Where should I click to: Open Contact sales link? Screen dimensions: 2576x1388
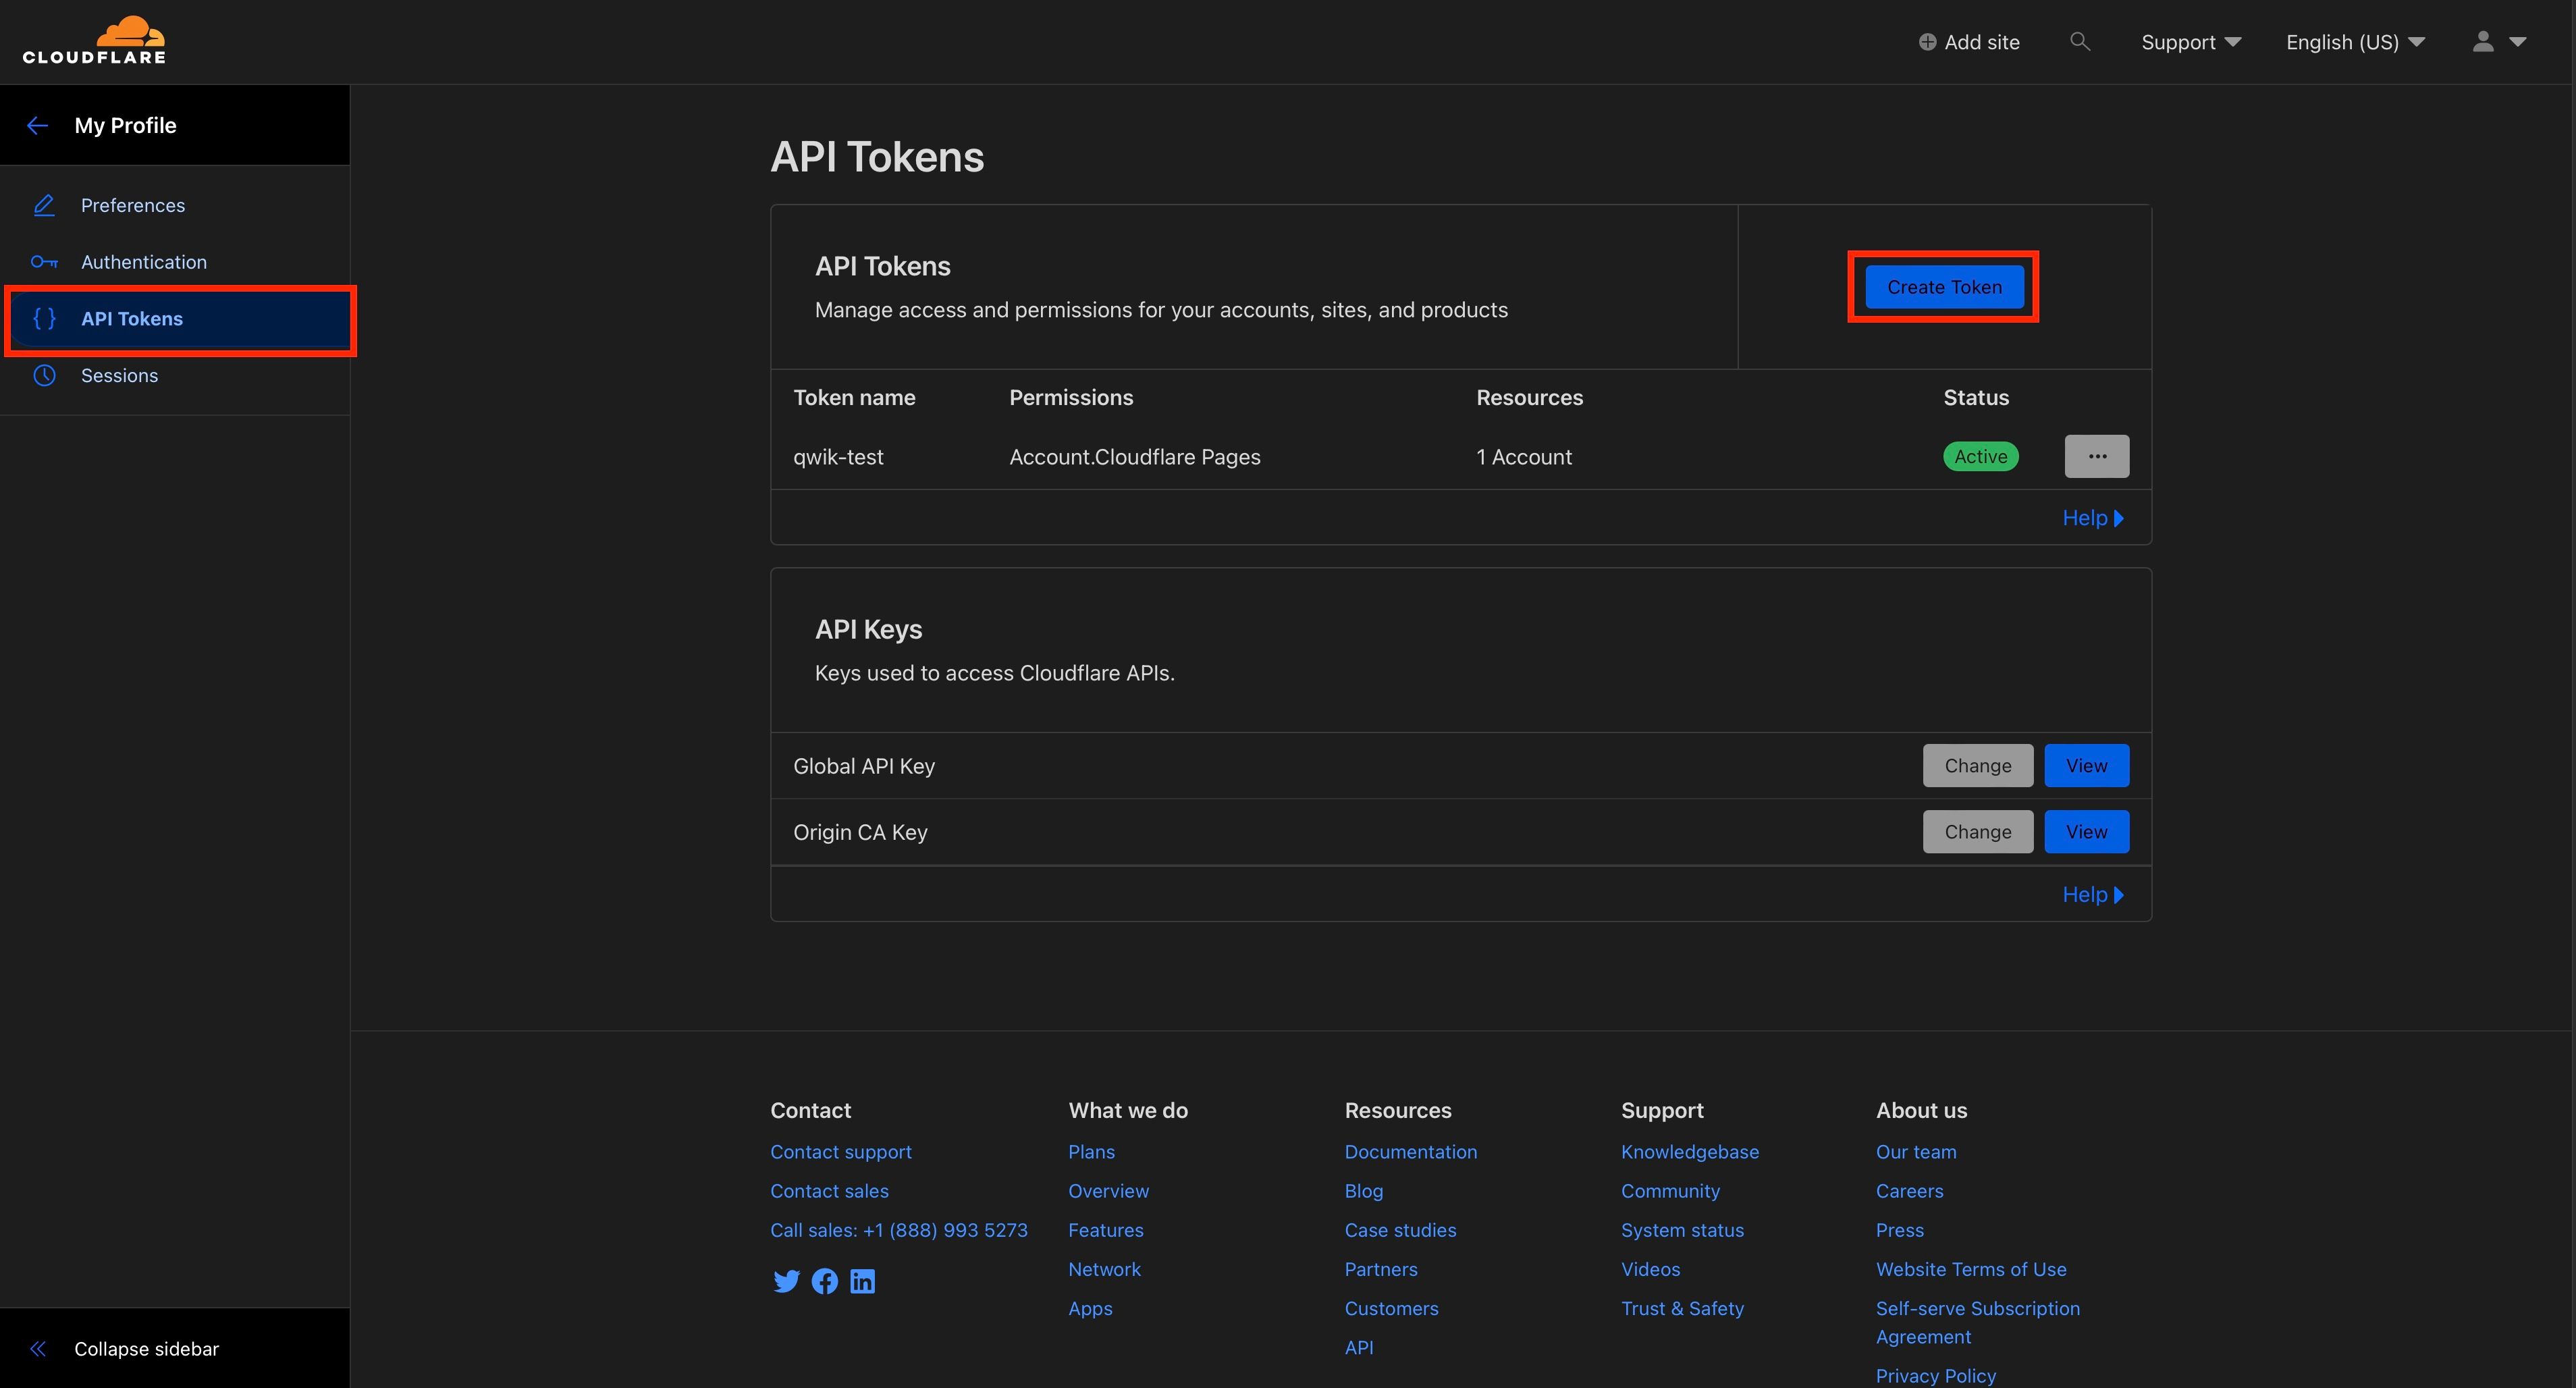click(829, 1190)
